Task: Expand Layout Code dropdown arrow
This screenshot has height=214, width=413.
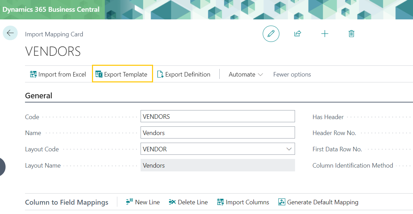Action: (289, 149)
